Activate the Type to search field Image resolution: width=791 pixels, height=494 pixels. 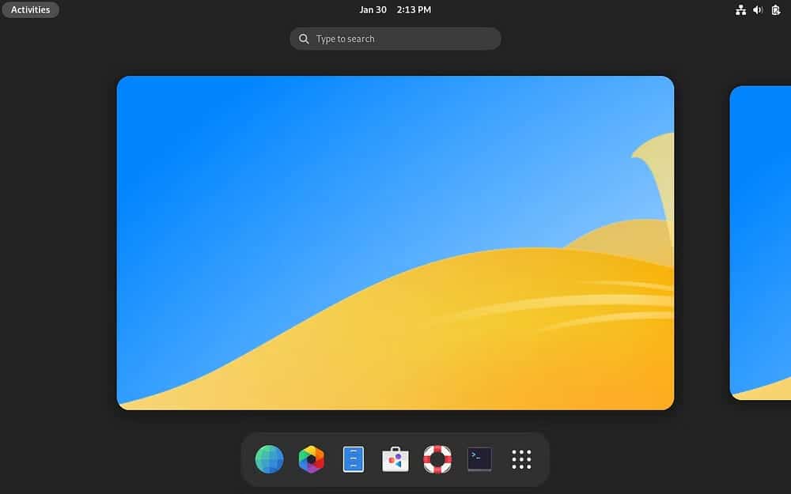[395, 38]
